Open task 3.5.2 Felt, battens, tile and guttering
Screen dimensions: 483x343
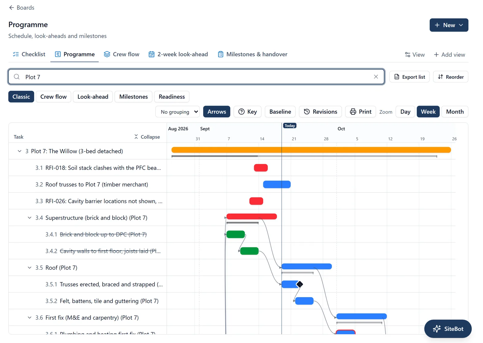109,301
